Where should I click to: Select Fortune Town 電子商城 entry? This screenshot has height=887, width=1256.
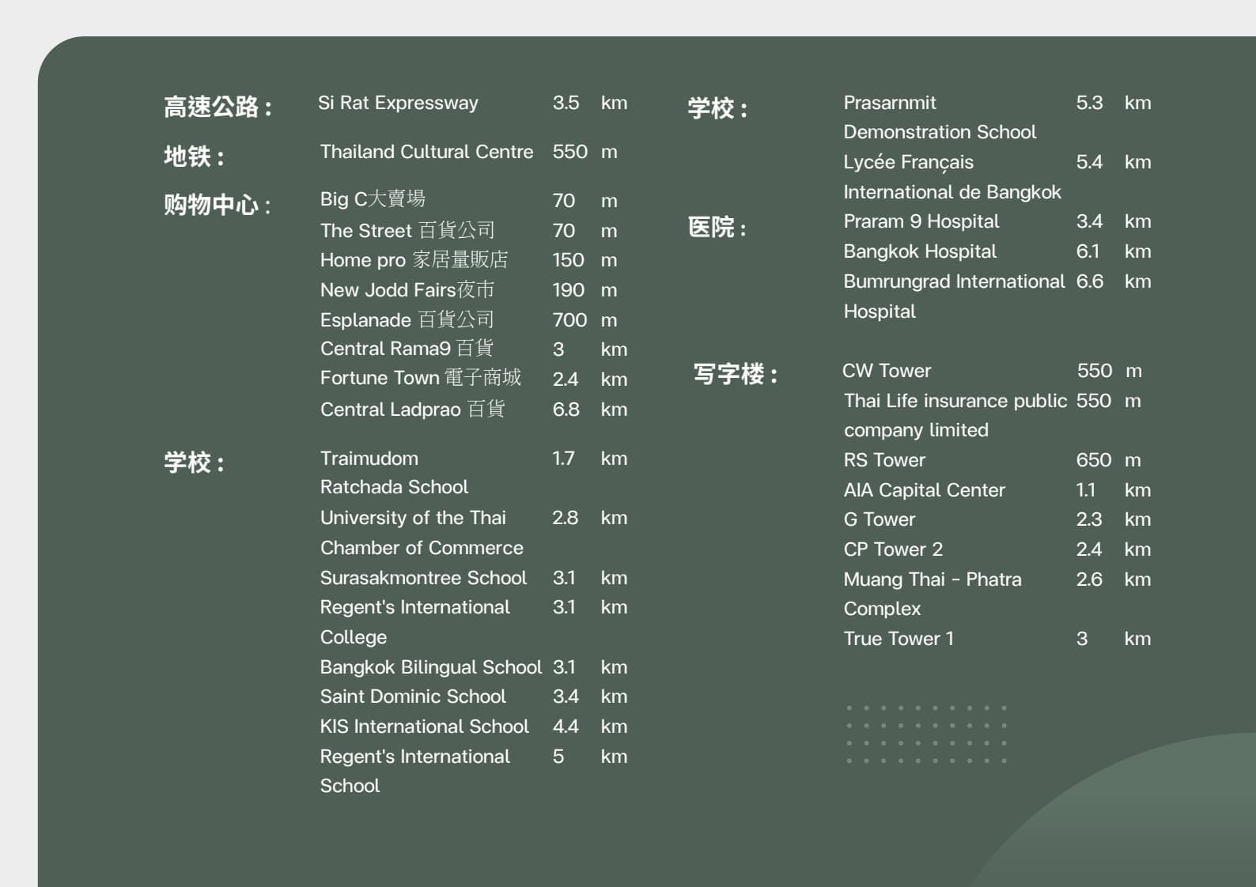pos(421,378)
